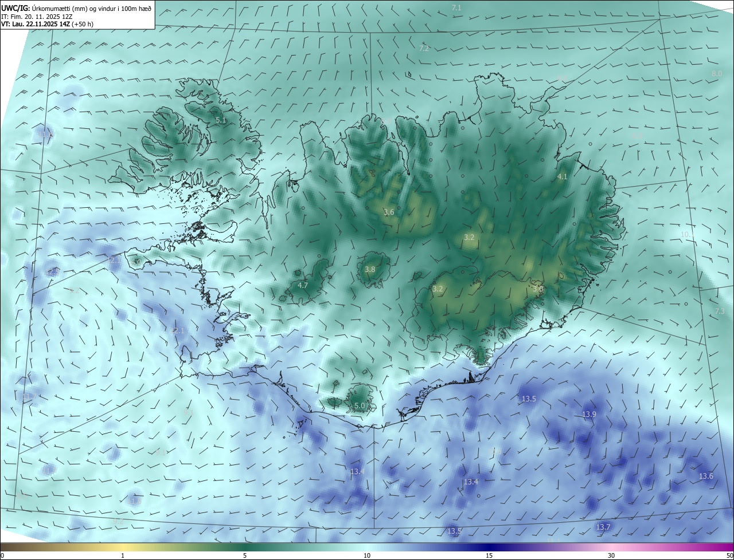Screen dimensions: 734x560
Task: Click the 7.3 value label
Action: (x=720, y=311)
